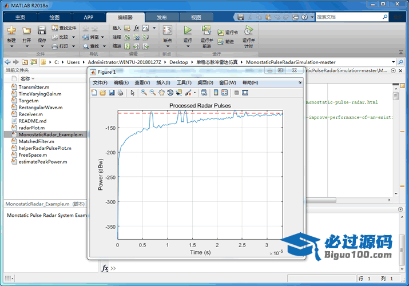The image size is (409, 286).
Task: Switch to the 发布 (Publish) tab
Action: (162, 18)
